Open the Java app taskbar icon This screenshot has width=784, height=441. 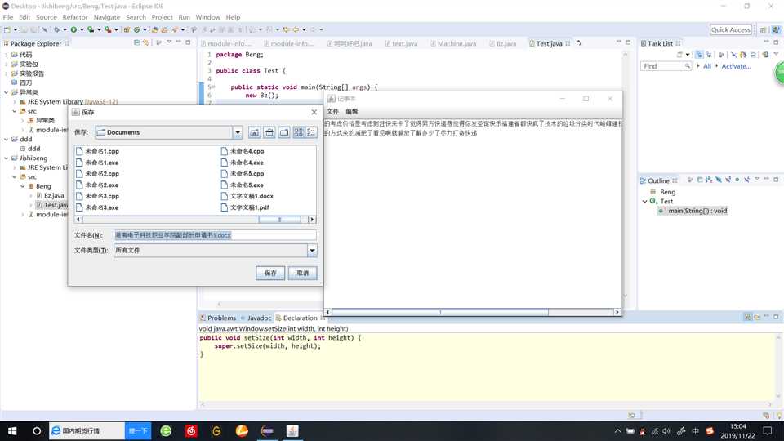click(292, 430)
